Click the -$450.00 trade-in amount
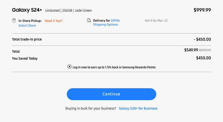The width and height of the screenshot is (223, 122). pyautogui.click(x=202, y=39)
